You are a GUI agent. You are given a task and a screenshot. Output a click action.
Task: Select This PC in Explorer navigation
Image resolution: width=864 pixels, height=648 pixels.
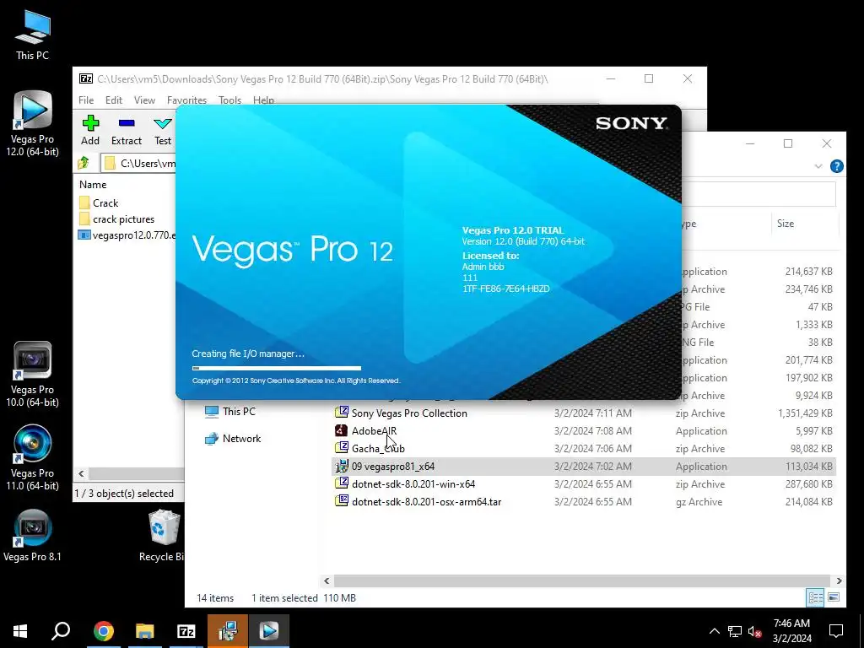pyautogui.click(x=230, y=412)
